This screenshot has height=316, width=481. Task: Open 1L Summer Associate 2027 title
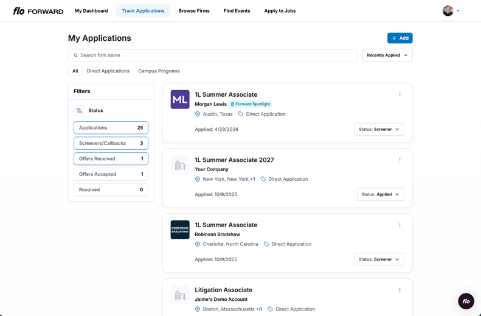[x=234, y=160]
